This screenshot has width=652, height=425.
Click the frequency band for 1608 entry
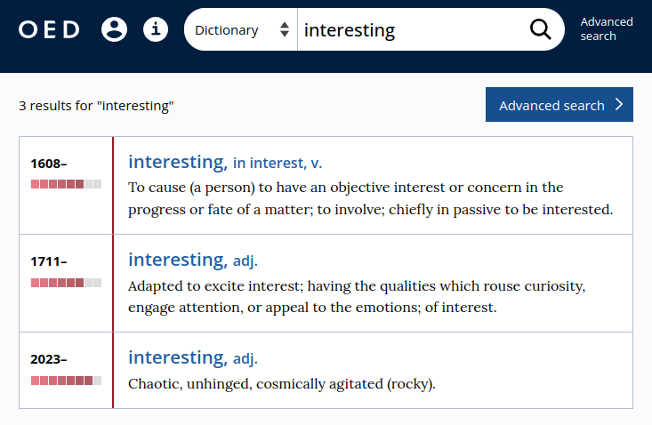pos(66,184)
